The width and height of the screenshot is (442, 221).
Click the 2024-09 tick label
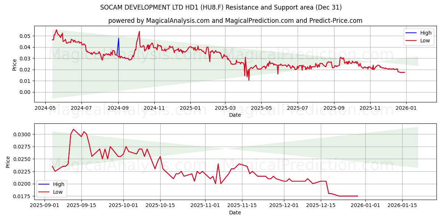coord(118,108)
